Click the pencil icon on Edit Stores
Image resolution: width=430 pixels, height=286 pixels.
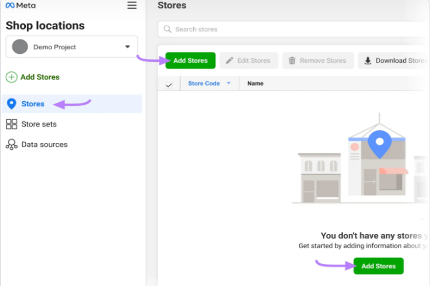pos(229,61)
